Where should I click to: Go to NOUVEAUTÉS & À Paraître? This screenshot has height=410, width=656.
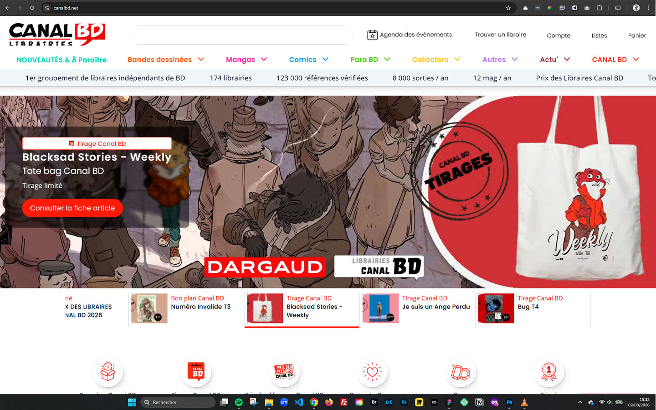[x=61, y=60]
